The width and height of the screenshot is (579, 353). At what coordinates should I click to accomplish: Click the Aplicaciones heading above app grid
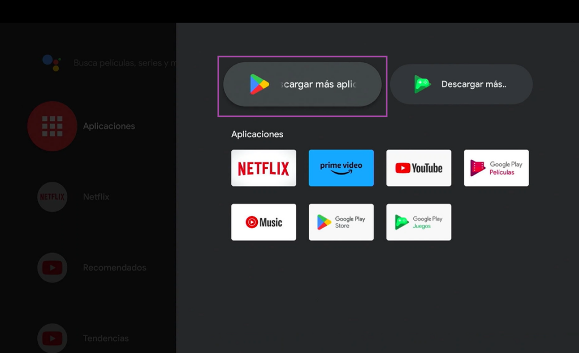point(257,134)
